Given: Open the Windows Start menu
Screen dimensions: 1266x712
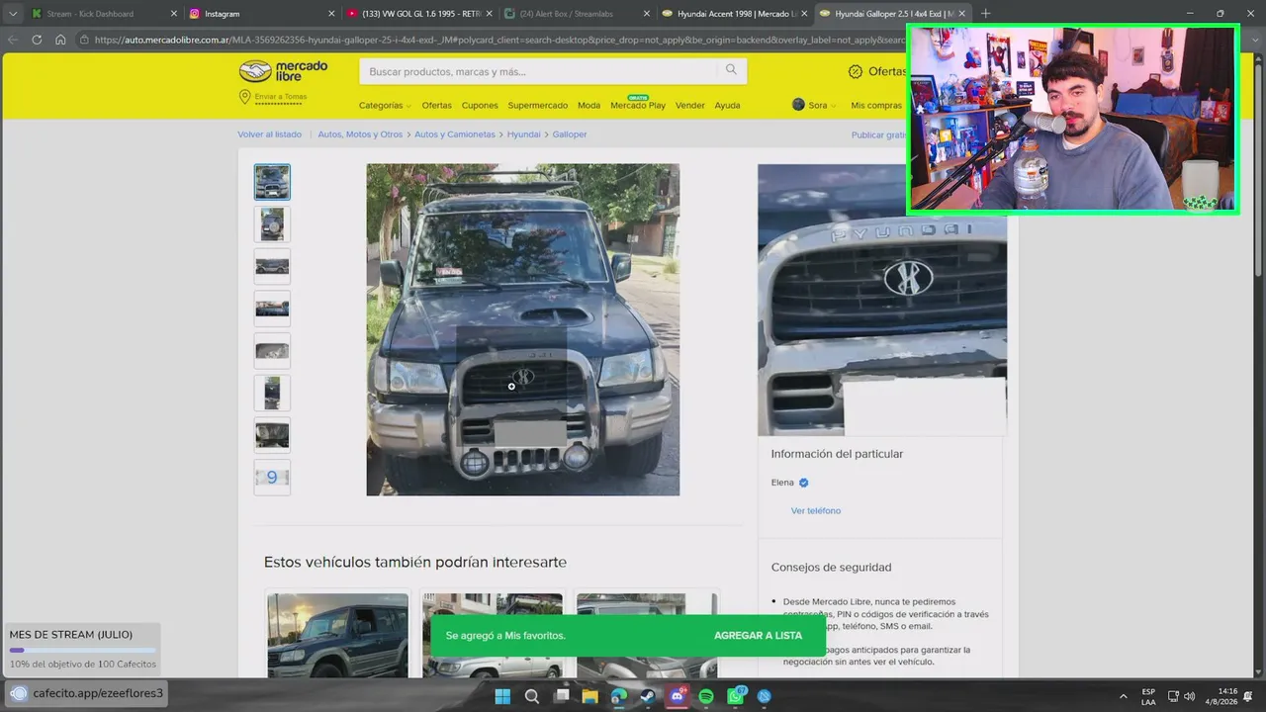Looking at the screenshot, I should (x=502, y=696).
